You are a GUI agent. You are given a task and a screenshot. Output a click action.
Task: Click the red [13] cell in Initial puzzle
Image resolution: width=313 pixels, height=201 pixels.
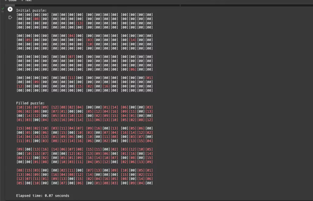(x=79, y=23)
